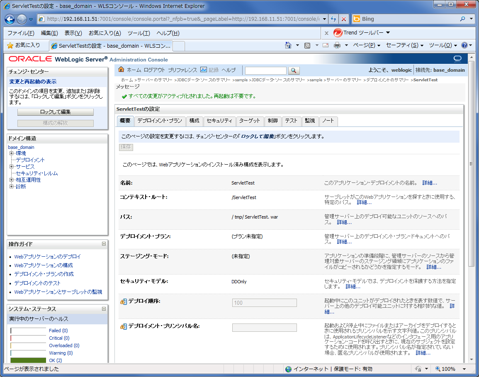Screen dimensions: 479x377
Task: Expand the 環境 tree node
Action: tap(11, 153)
